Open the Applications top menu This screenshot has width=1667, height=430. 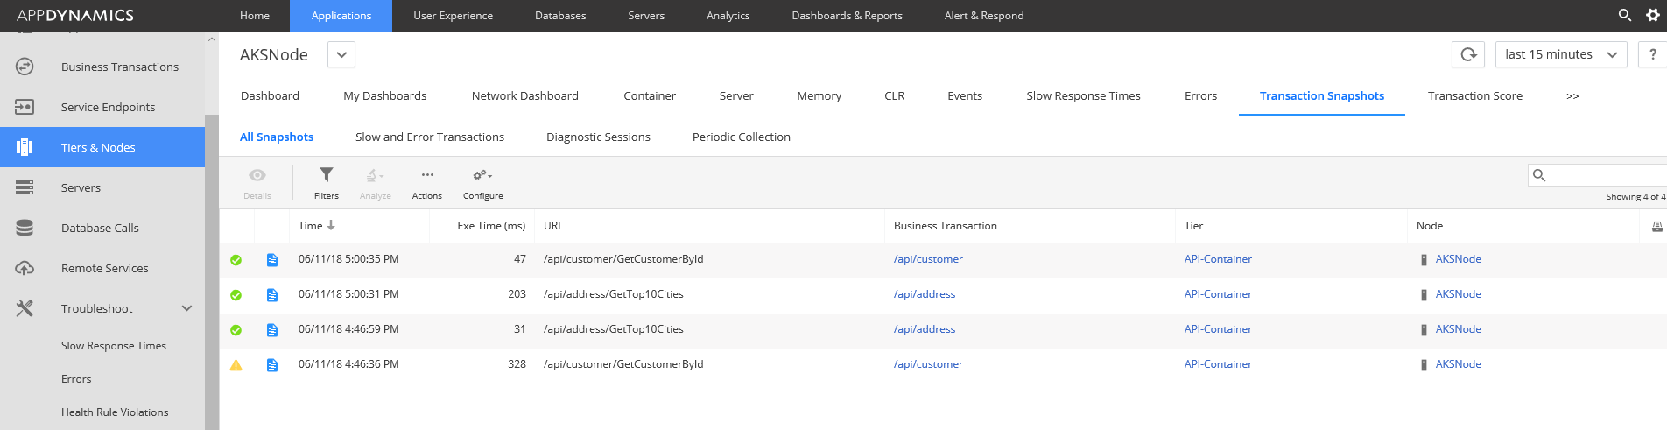pos(341,16)
